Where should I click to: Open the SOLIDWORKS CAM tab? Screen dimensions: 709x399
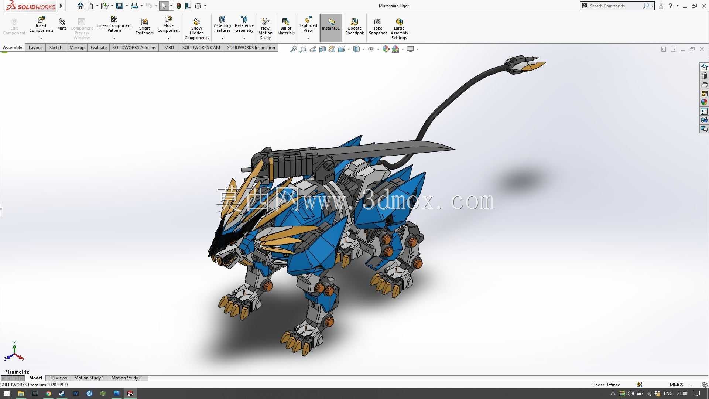pyautogui.click(x=201, y=48)
